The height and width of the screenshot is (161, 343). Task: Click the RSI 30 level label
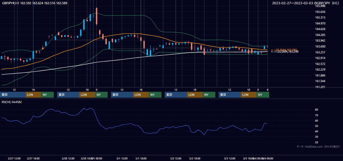[317, 137]
